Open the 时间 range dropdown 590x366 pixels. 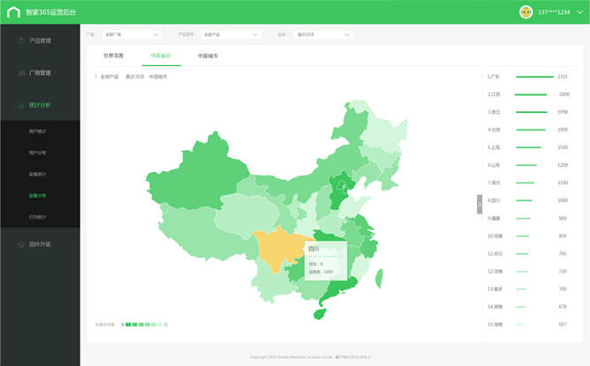[323, 34]
